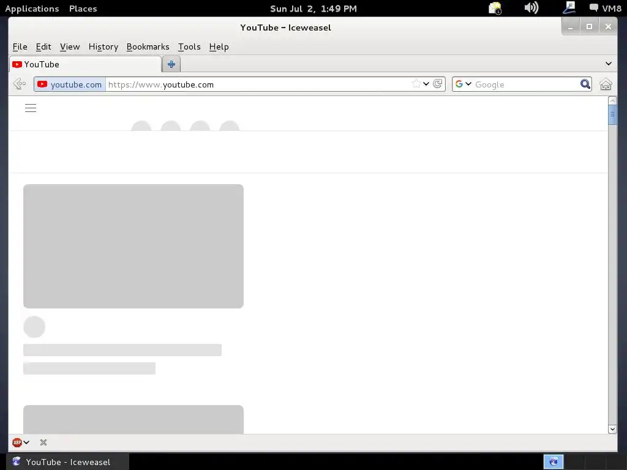Open the Places menu in top panel
This screenshot has width=627, height=470.
click(x=83, y=9)
